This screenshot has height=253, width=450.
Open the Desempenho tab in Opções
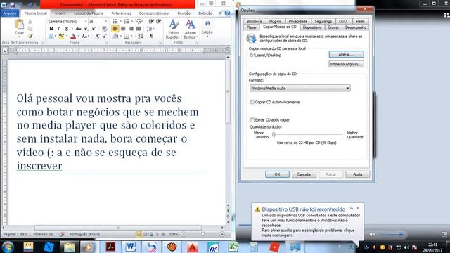coord(356,27)
